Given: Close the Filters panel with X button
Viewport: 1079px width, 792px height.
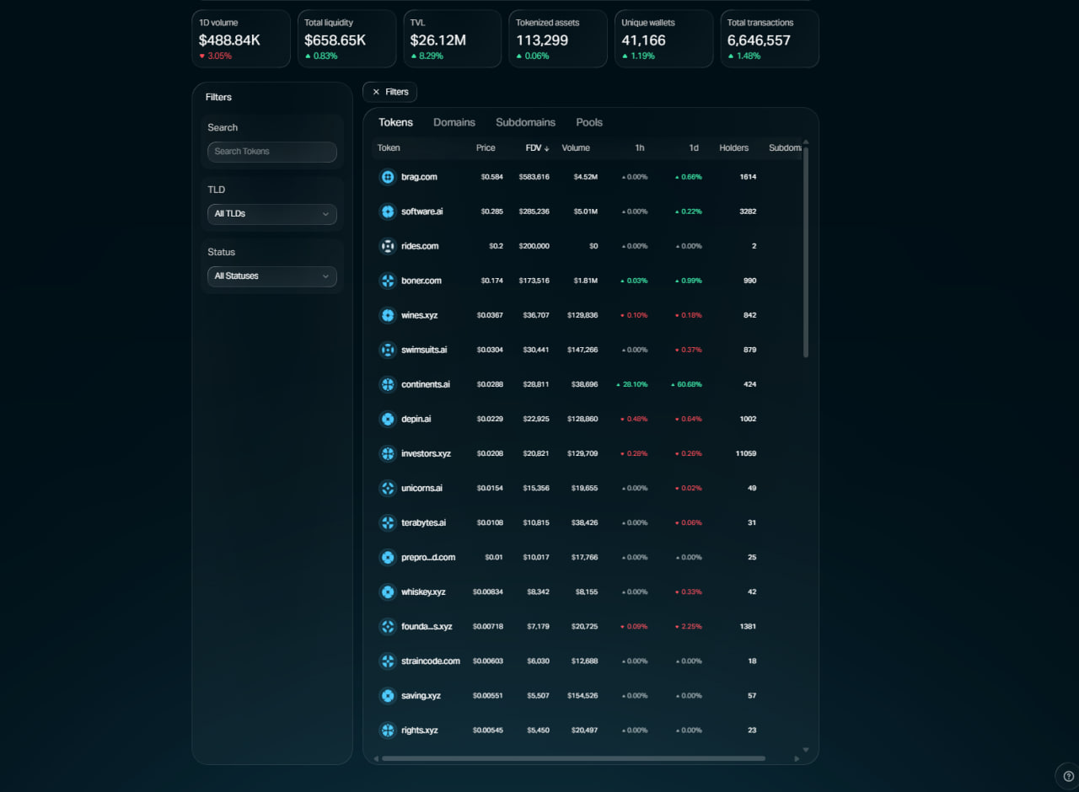Looking at the screenshot, I should pos(389,92).
